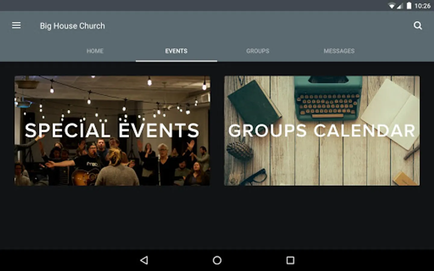Tap the 10:26 clock in status bar

423,6
